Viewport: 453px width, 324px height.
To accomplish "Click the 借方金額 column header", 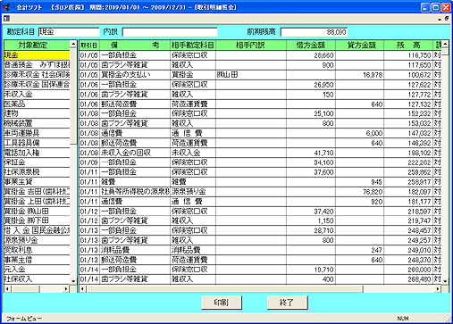I will 311,45.
